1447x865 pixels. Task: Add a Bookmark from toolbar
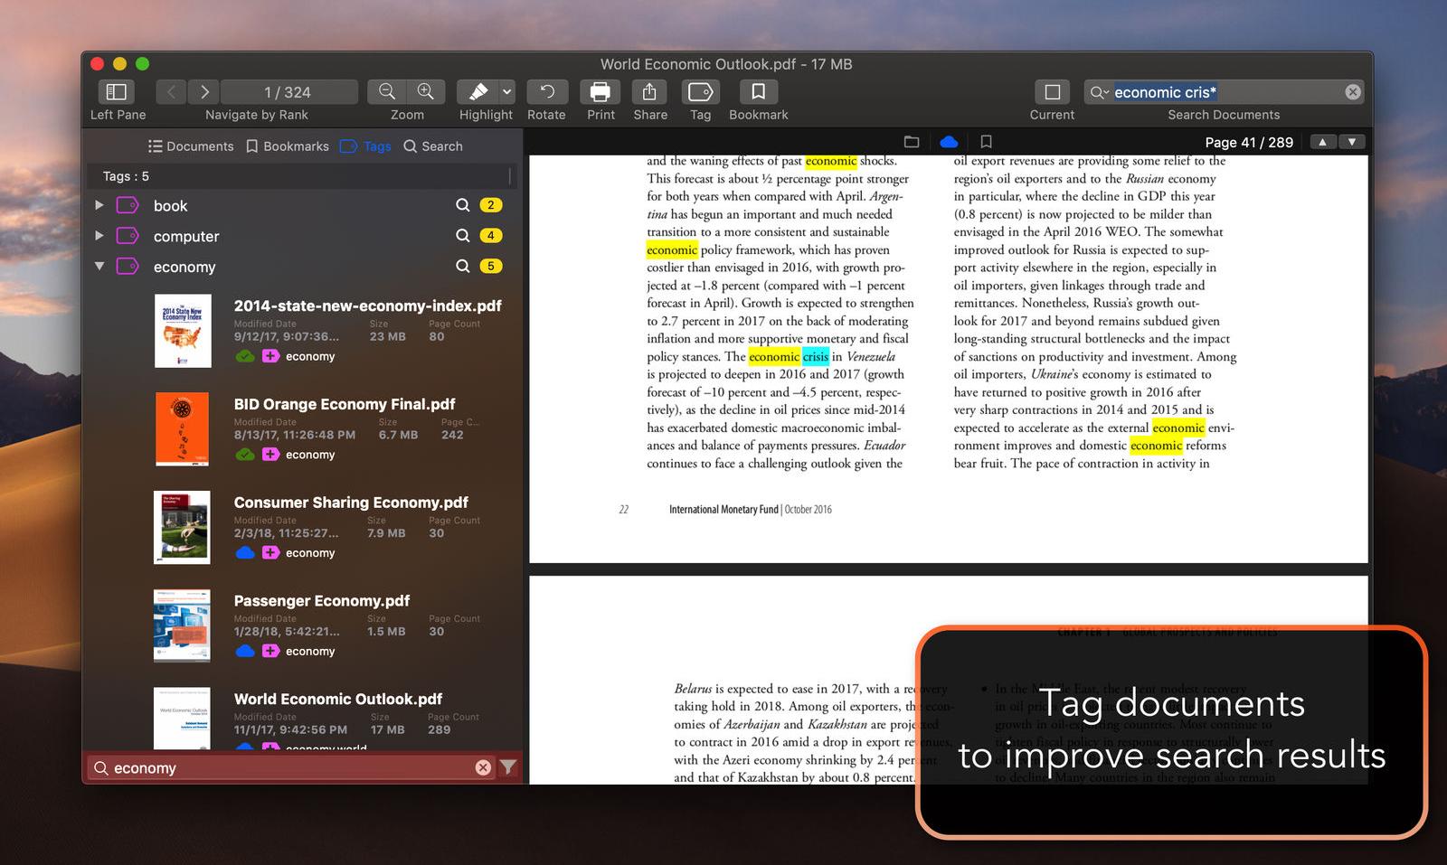click(x=759, y=91)
